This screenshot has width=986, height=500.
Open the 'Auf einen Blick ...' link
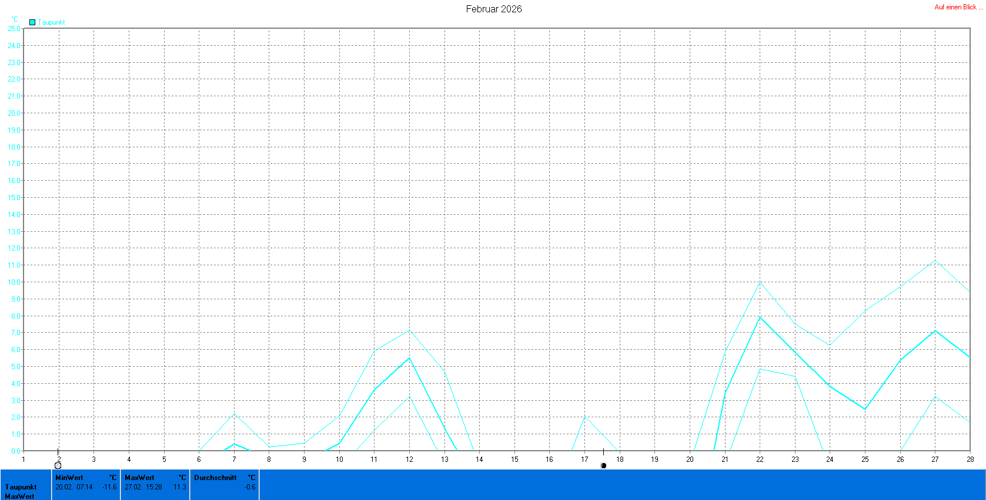coord(958,7)
